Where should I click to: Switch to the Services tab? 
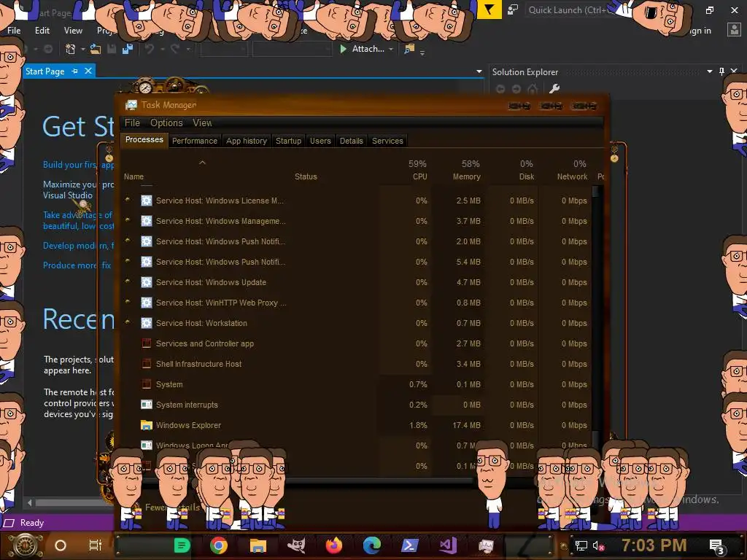[x=387, y=141]
